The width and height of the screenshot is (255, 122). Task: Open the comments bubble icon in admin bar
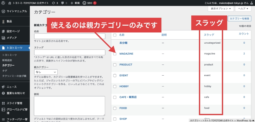tap(63, 3)
